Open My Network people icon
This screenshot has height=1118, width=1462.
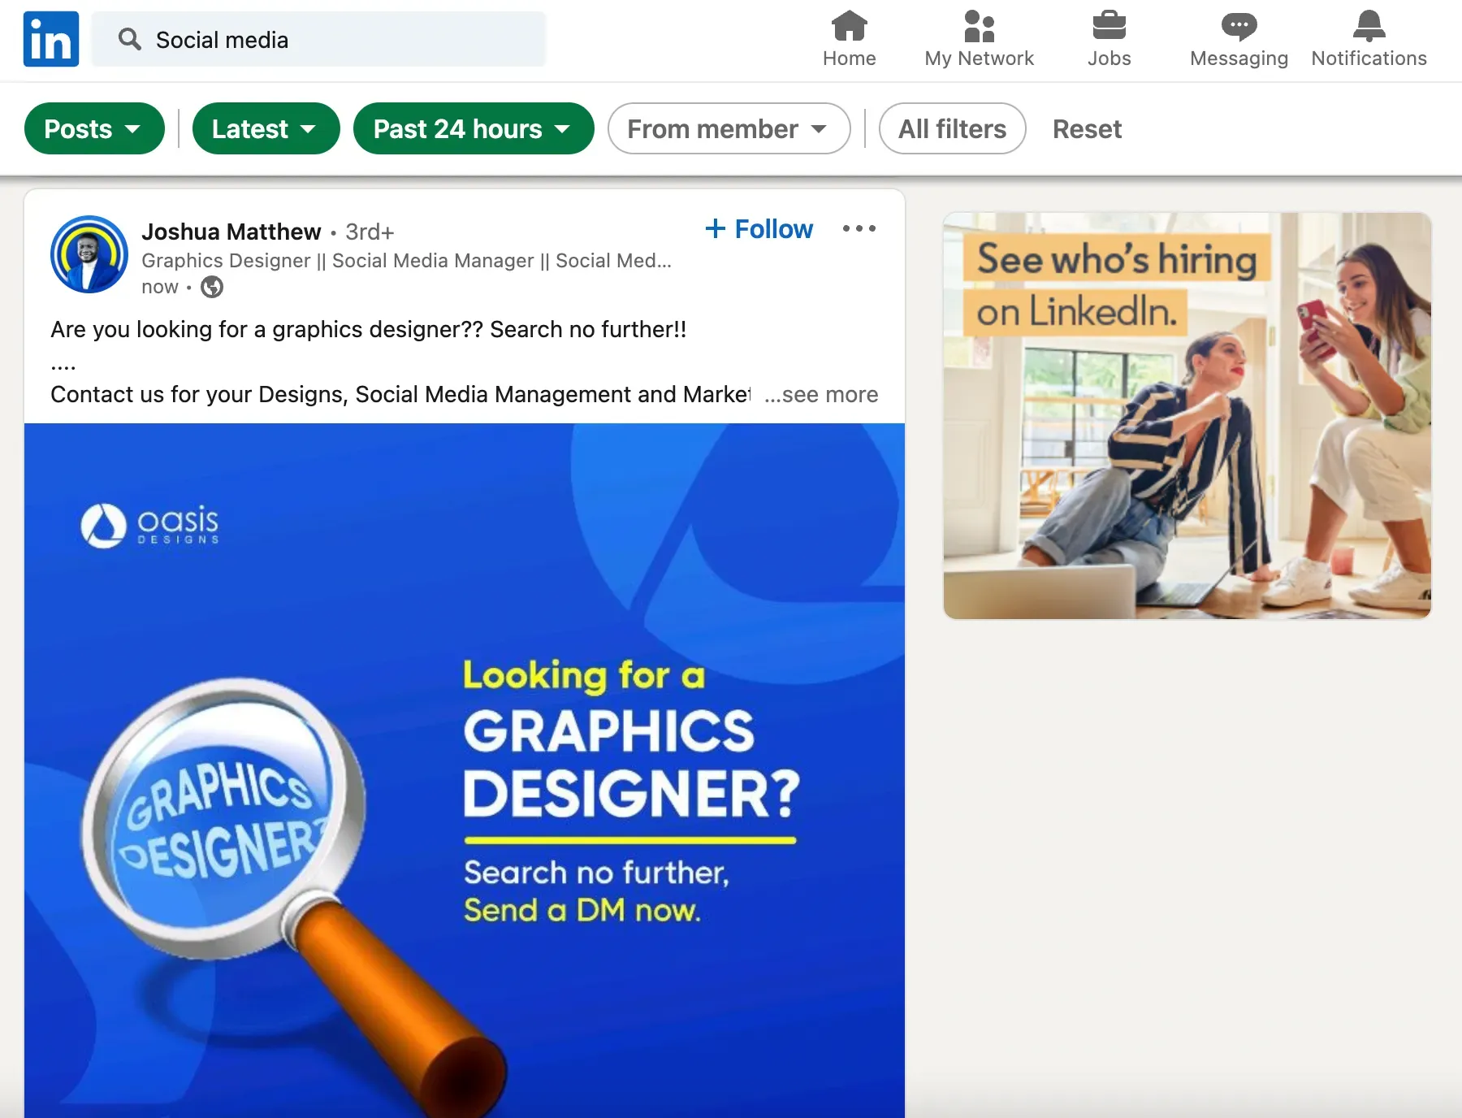tap(979, 26)
